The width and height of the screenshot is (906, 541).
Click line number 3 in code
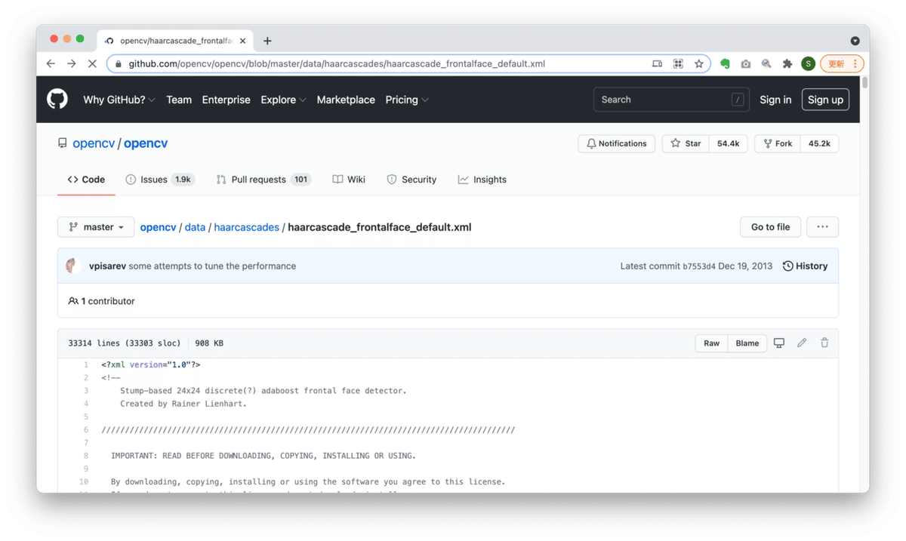pyautogui.click(x=86, y=391)
